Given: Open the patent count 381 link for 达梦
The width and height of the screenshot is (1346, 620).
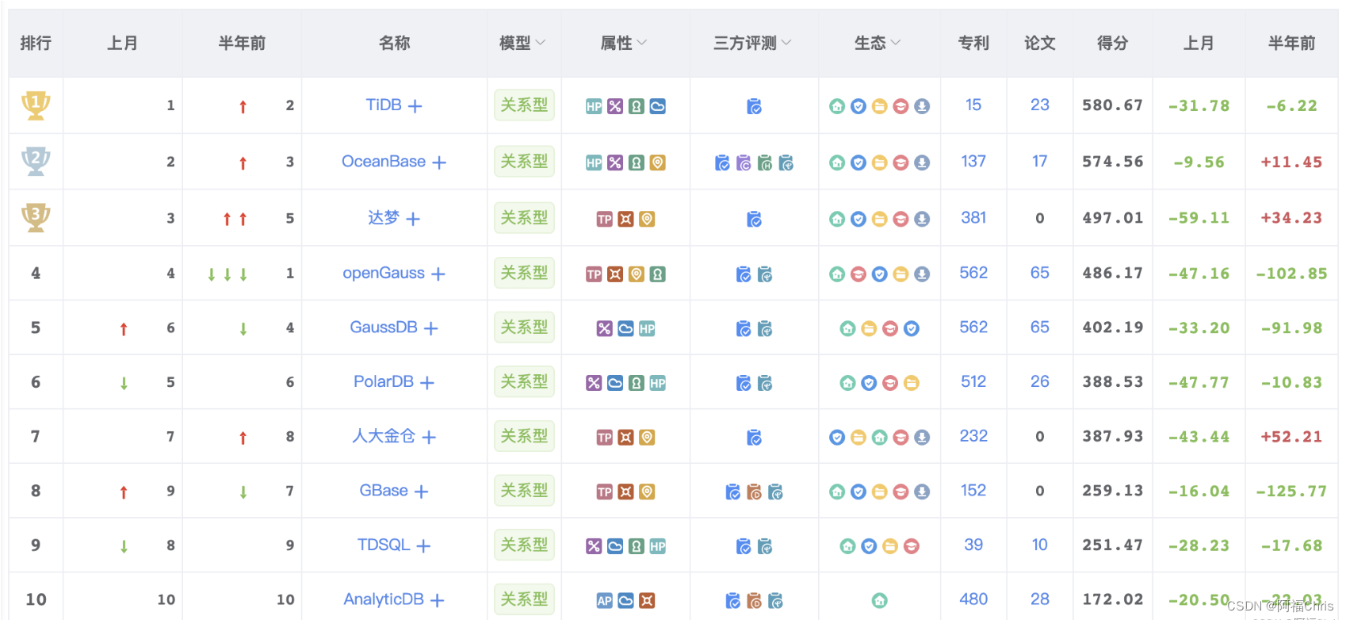Looking at the screenshot, I should pos(973,218).
